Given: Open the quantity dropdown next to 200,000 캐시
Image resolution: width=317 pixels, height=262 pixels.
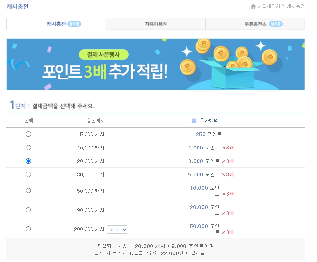Looking at the screenshot, I should [x=117, y=229].
